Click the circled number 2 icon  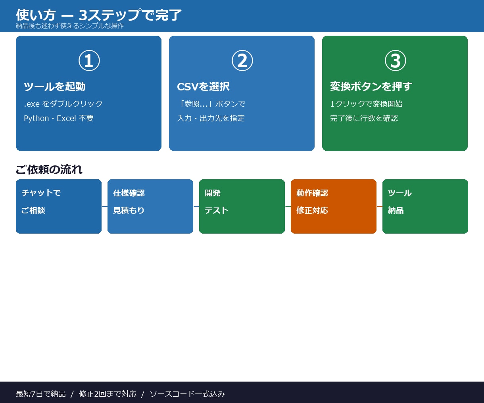[242, 61]
